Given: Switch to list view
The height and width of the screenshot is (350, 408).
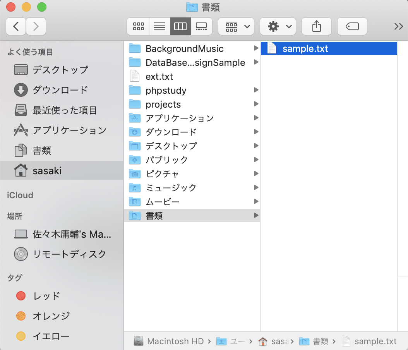Looking at the screenshot, I should 159,26.
